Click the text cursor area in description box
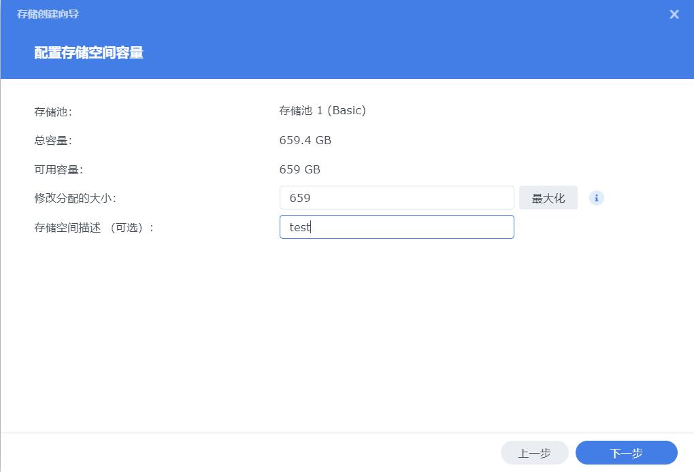Screen dimensions: 694x472 point(310,226)
